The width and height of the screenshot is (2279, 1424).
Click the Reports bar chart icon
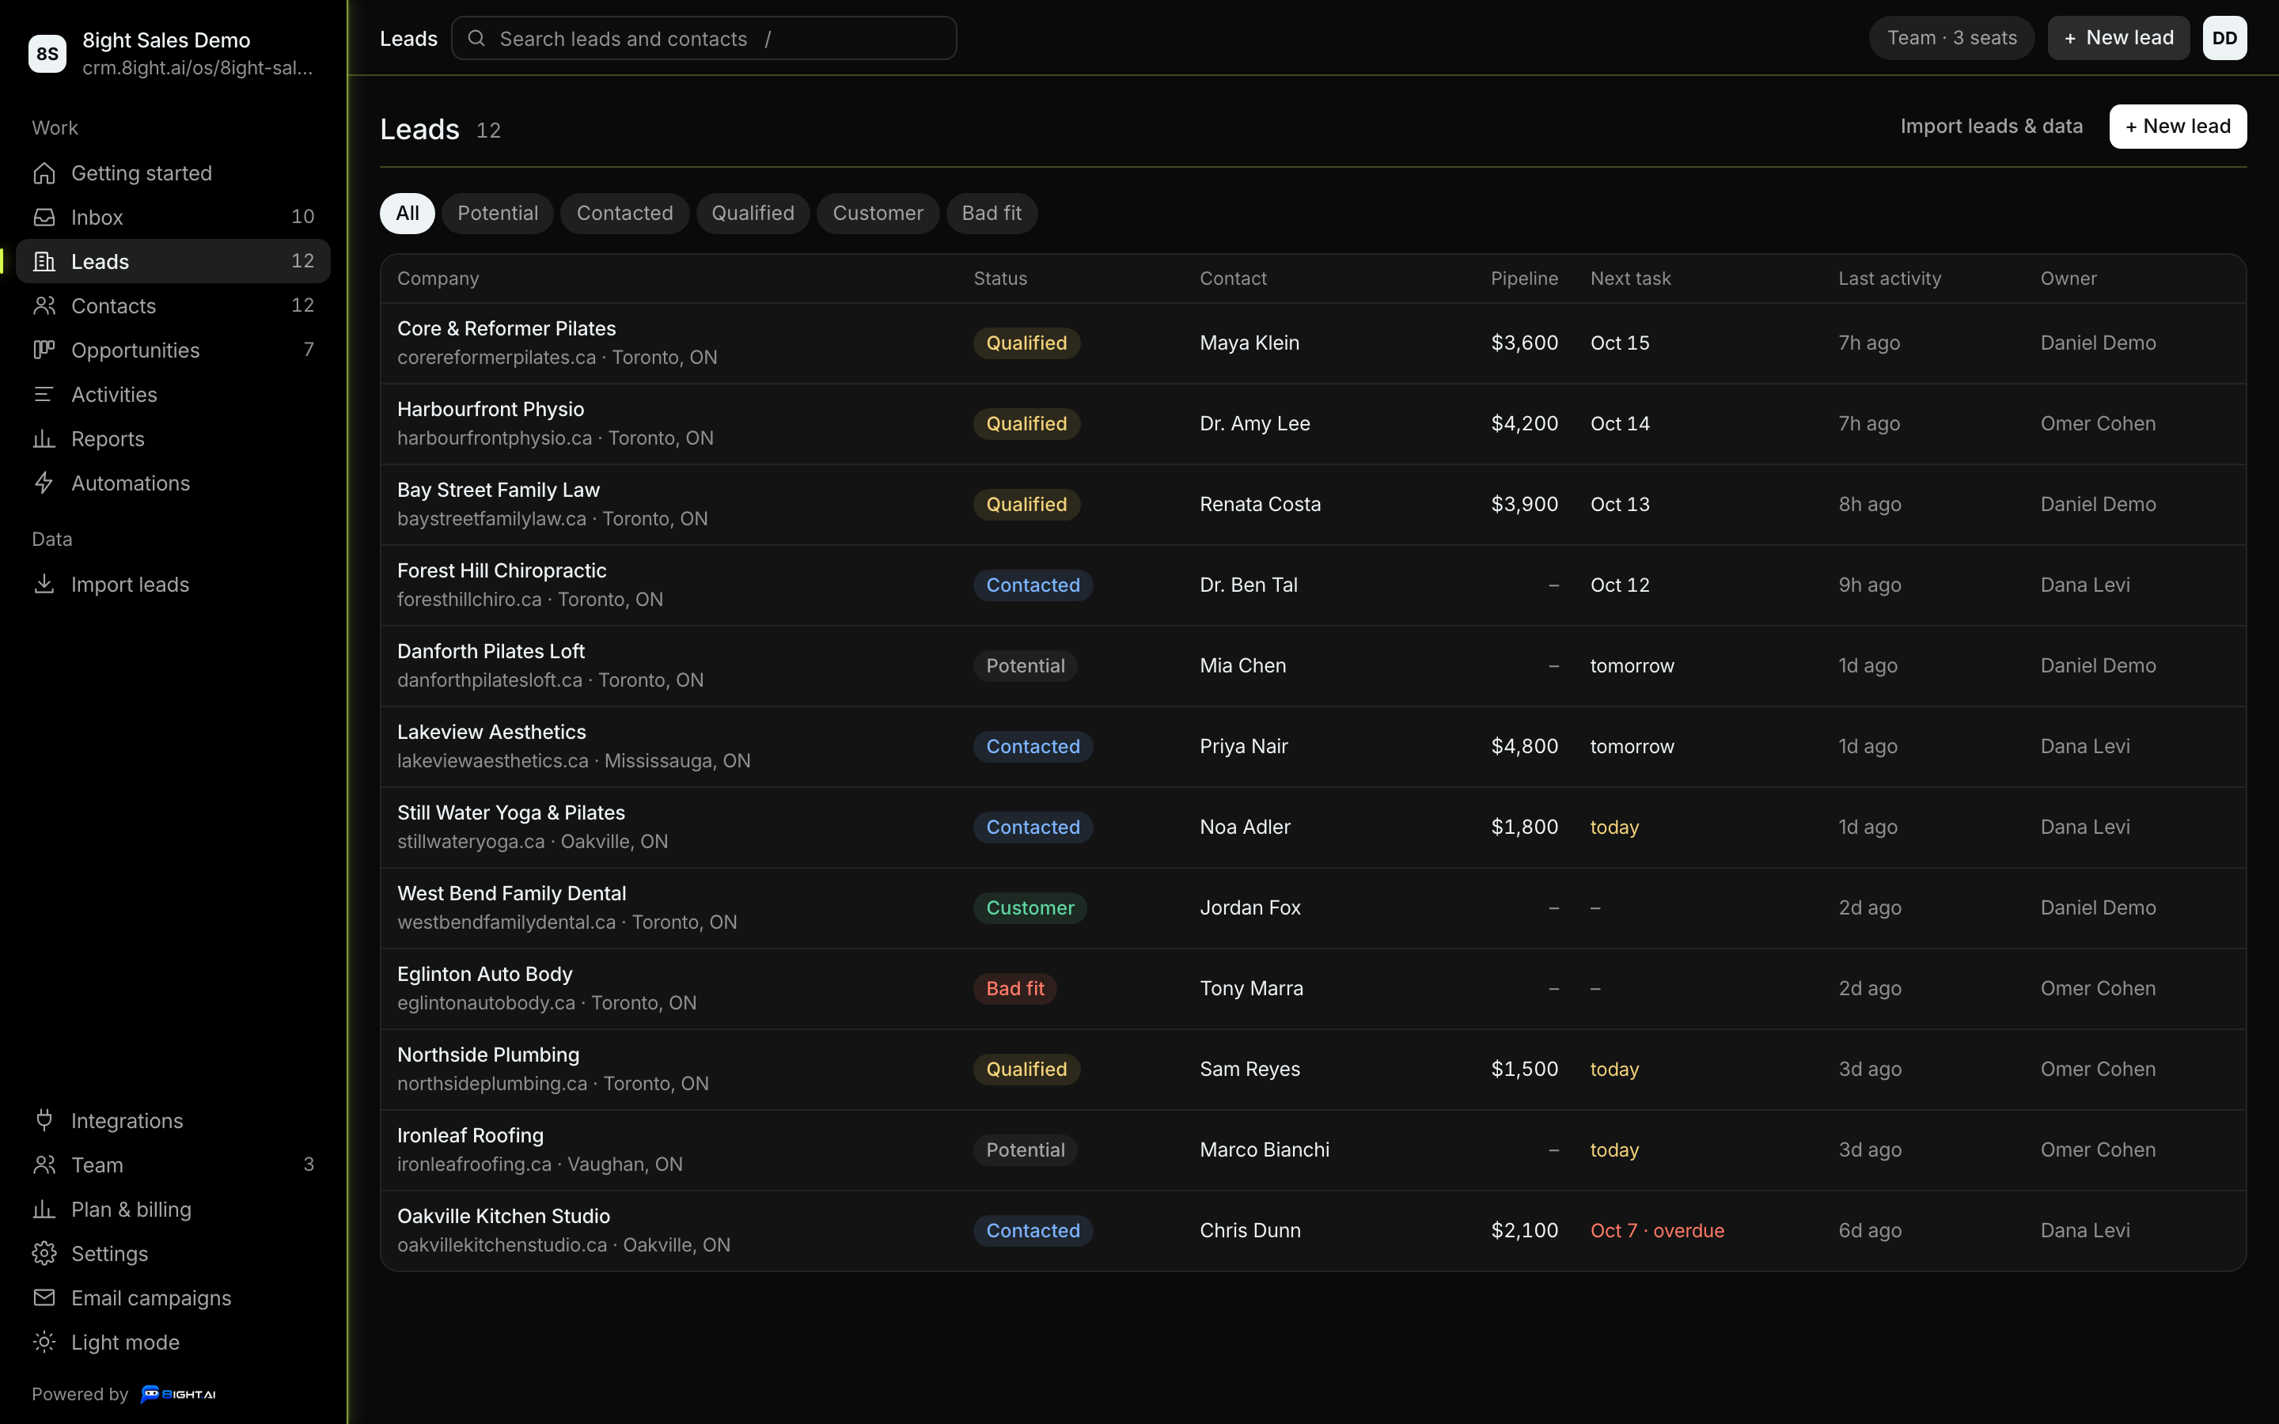pos(44,439)
